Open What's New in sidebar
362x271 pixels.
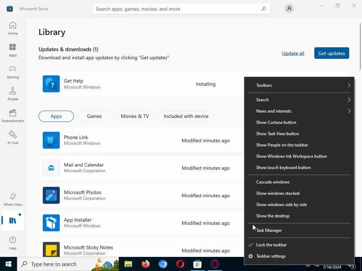[13, 199]
